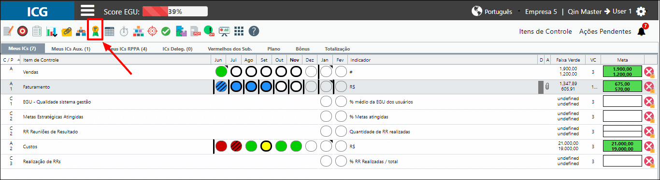Open the Ações Pendentes link
660x180 pixels.
click(605, 31)
